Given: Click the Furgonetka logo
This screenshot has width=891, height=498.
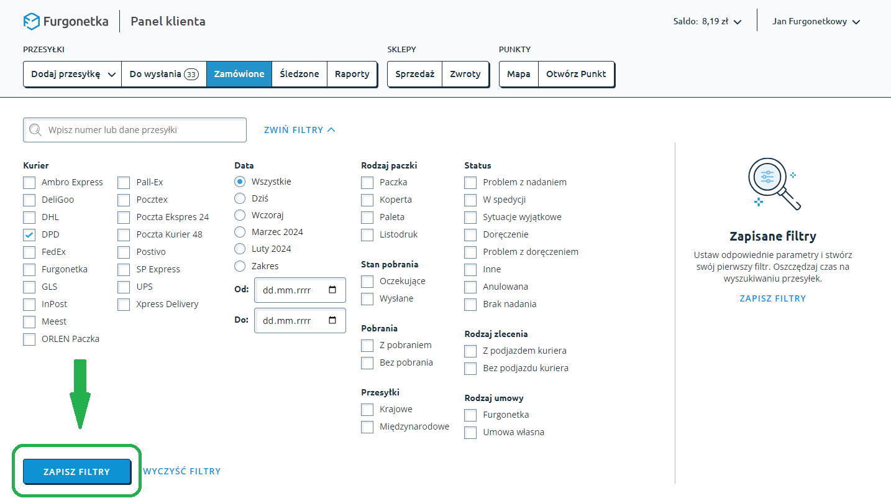Looking at the screenshot, I should [66, 21].
